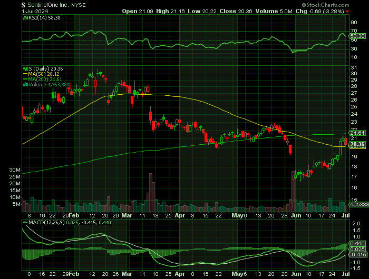
Task: Click the last red candlestick at July 1
Action: point(346,142)
